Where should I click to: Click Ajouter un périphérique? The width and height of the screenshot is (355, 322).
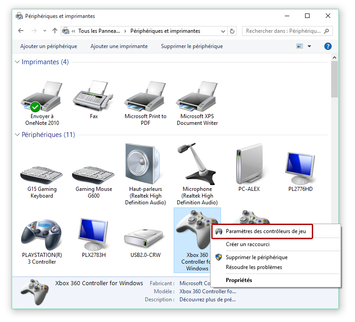coord(49,46)
